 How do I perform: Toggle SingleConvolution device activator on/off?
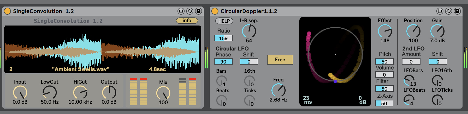7,11
